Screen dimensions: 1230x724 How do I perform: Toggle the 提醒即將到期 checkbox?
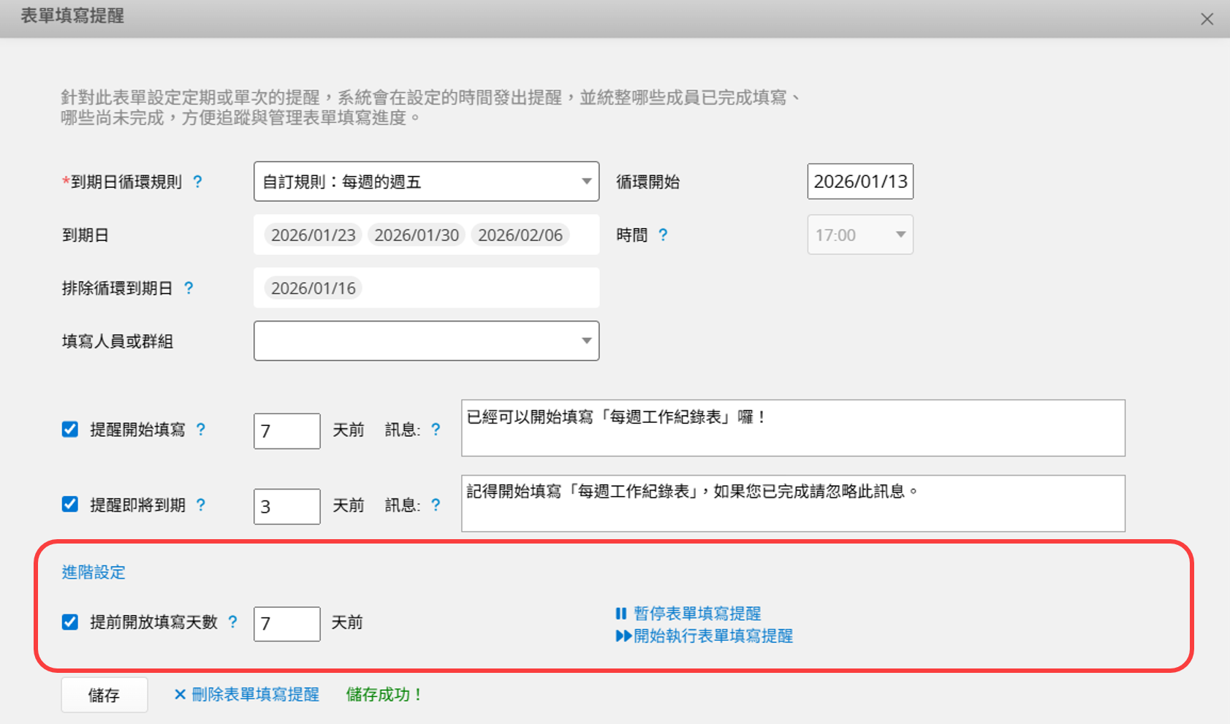click(70, 505)
